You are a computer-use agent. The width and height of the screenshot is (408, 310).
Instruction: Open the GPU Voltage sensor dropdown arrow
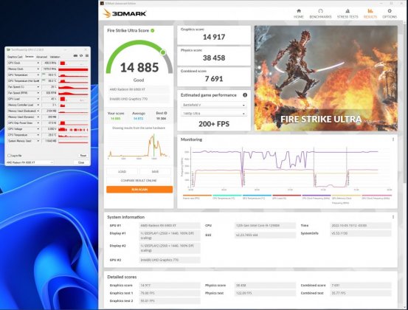[38, 129]
